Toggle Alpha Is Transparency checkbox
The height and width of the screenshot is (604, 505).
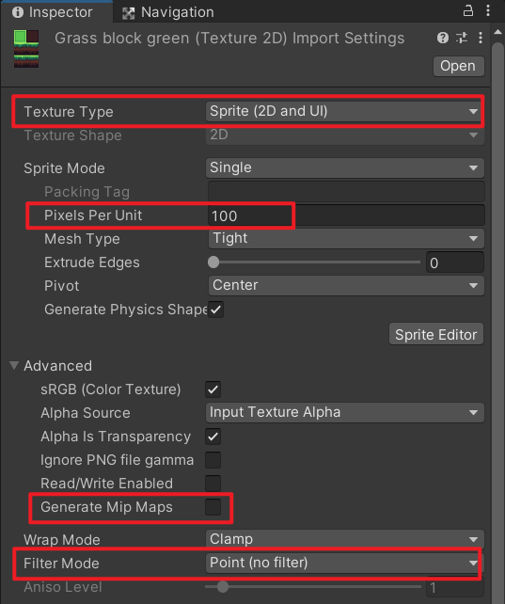(x=213, y=437)
